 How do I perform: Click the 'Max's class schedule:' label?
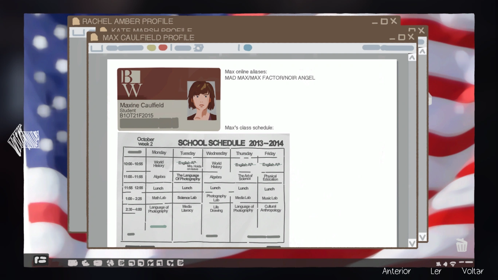coord(249,128)
